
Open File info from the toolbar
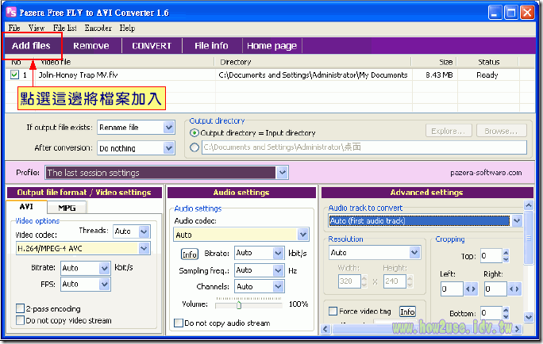pyautogui.click(x=212, y=46)
